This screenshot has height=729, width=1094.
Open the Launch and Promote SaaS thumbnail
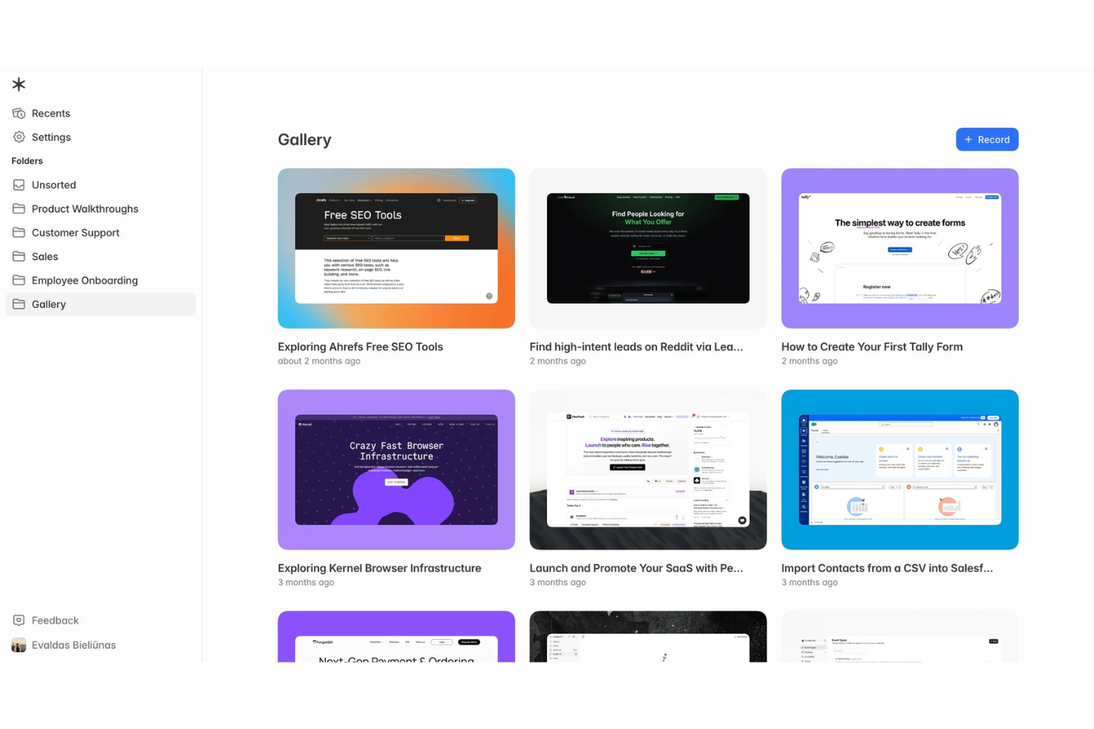(x=648, y=470)
